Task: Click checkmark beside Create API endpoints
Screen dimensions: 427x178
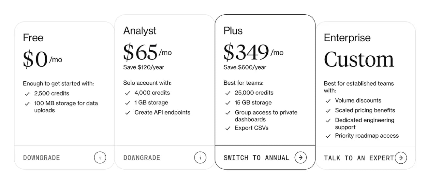Action: pos(127,113)
